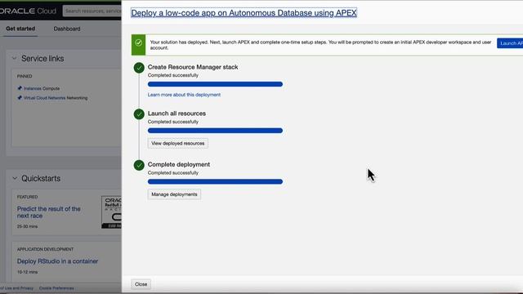Click the 'Your solution has deployed' banner message
Viewport: 523px width, 294px height.
coord(320,45)
